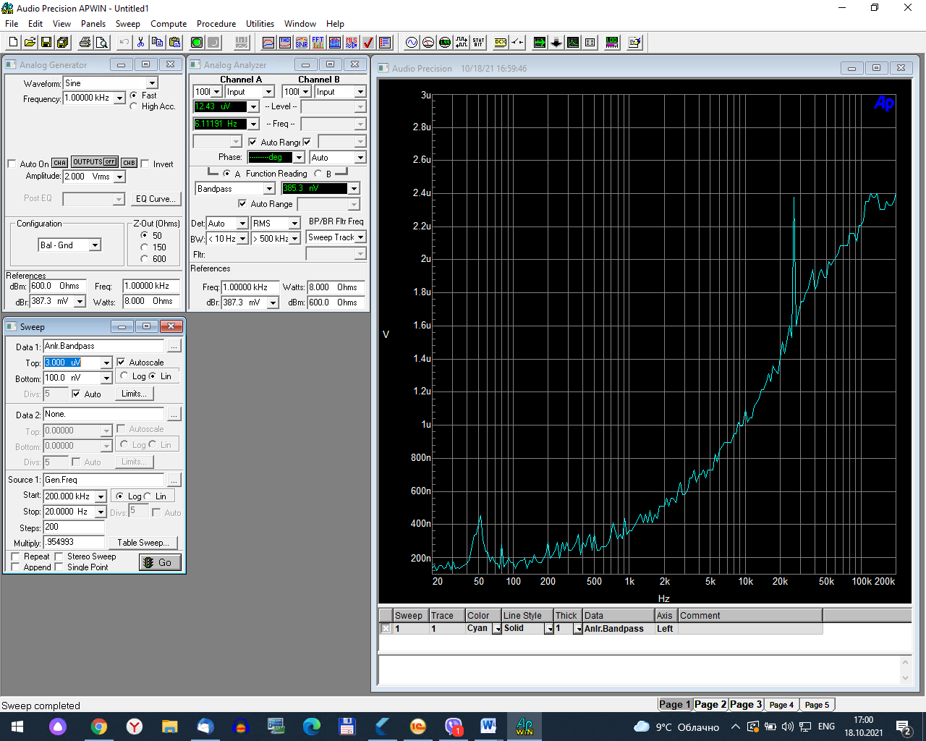926x741 pixels.
Task: Click the green Go sweep toolbar icon
Action: pos(197,43)
